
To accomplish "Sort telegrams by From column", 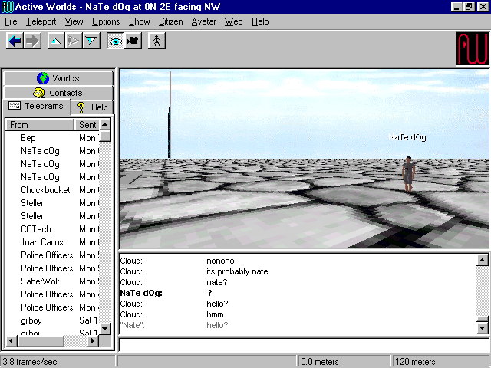I will click(40, 125).
